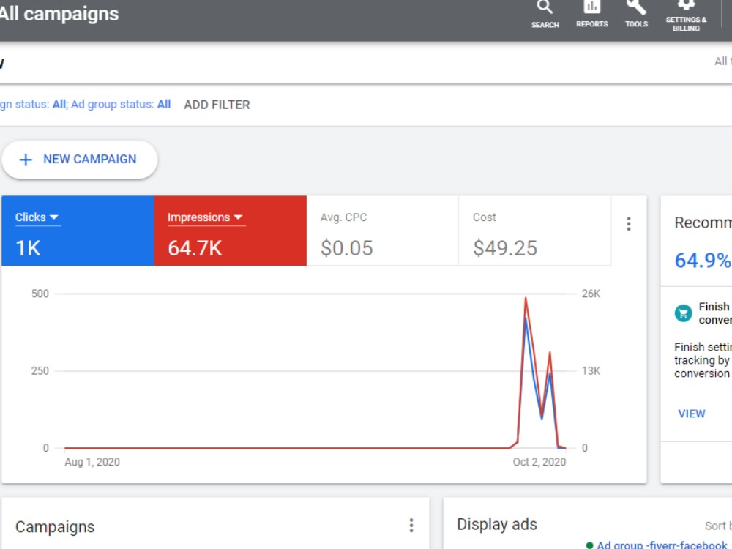Click the Oct 2, 2020 axis label
This screenshot has width=732, height=549.
coord(539,462)
